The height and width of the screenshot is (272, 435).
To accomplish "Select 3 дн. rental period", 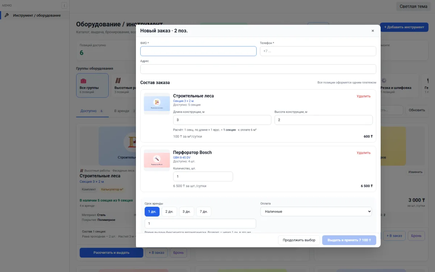I will coord(186,211).
